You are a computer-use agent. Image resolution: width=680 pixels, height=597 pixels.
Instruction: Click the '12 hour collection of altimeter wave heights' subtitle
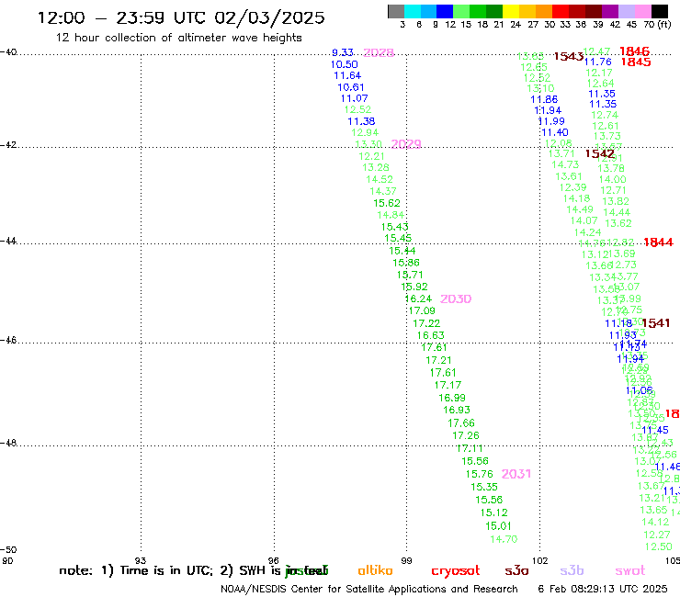pyautogui.click(x=178, y=38)
